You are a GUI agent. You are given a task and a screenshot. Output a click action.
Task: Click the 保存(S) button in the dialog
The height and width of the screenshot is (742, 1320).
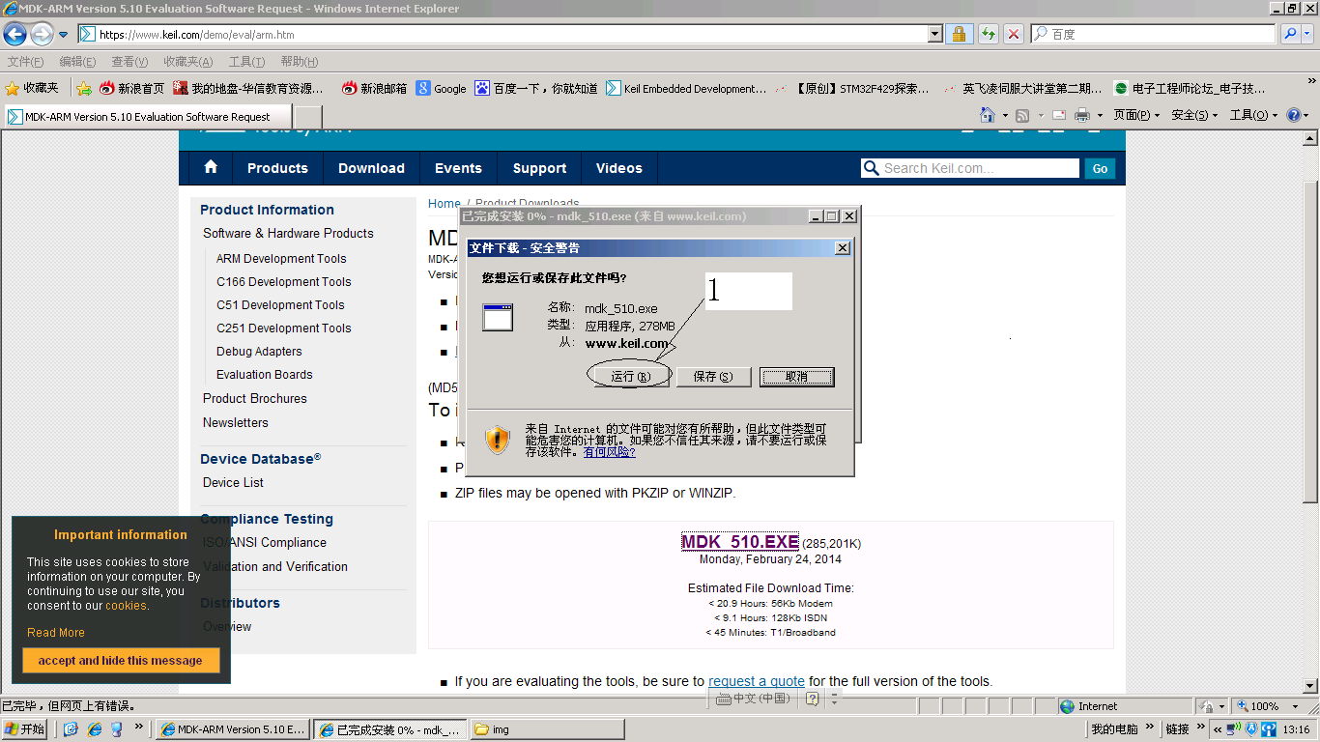713,377
